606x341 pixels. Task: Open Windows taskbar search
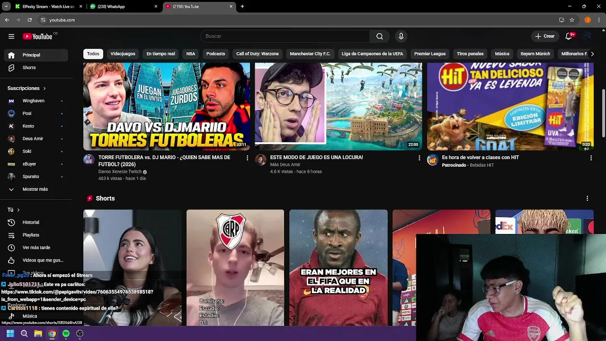(24, 333)
